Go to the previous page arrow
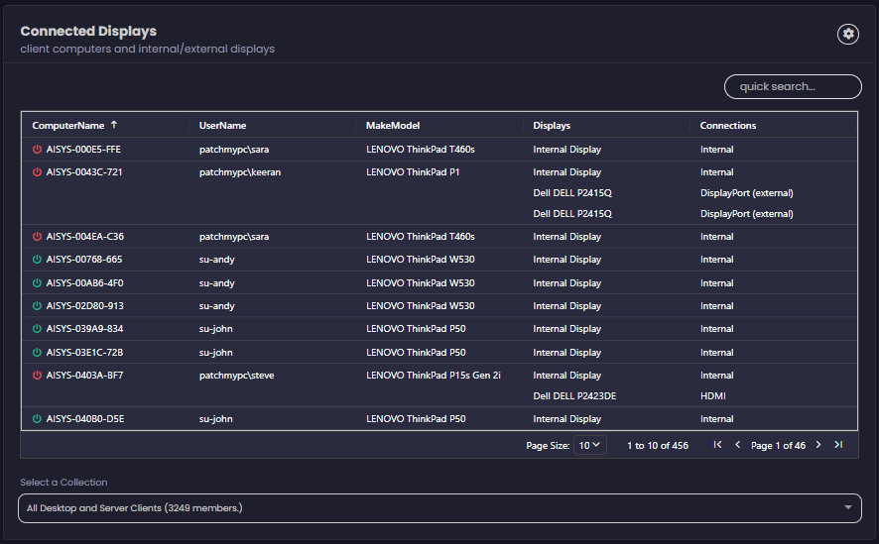Viewport: 879px width, 544px height. [737, 445]
